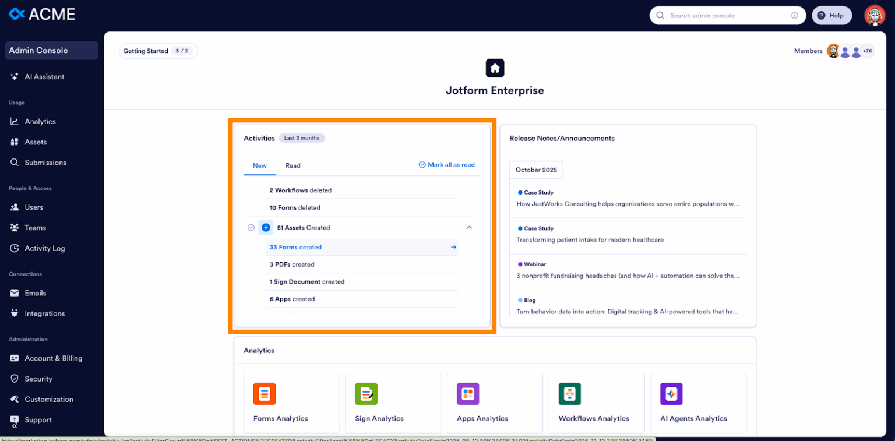Click the Submissions magnifier icon
Viewport: 895px width, 441px height.
click(x=15, y=163)
